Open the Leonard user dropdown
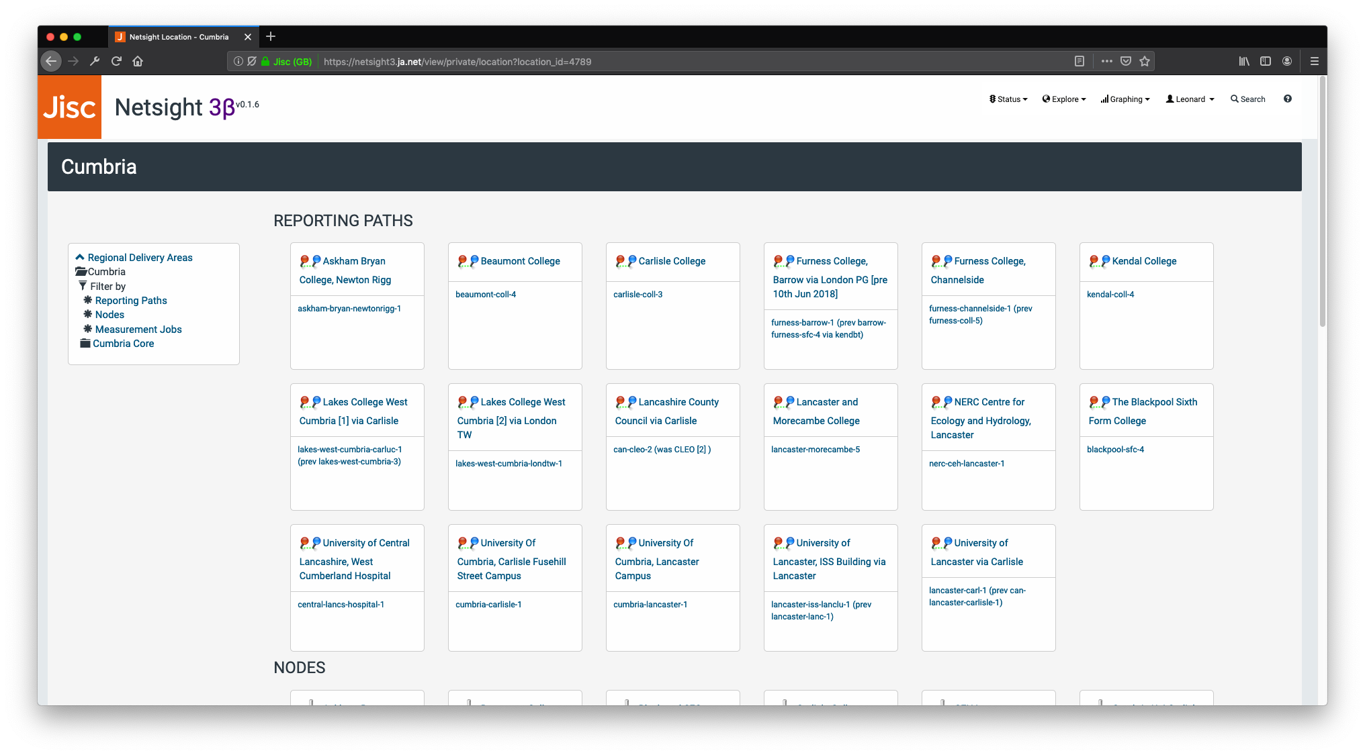The height and width of the screenshot is (755, 1365). [1190, 99]
